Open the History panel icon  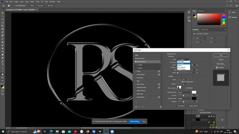(x=189, y=12)
